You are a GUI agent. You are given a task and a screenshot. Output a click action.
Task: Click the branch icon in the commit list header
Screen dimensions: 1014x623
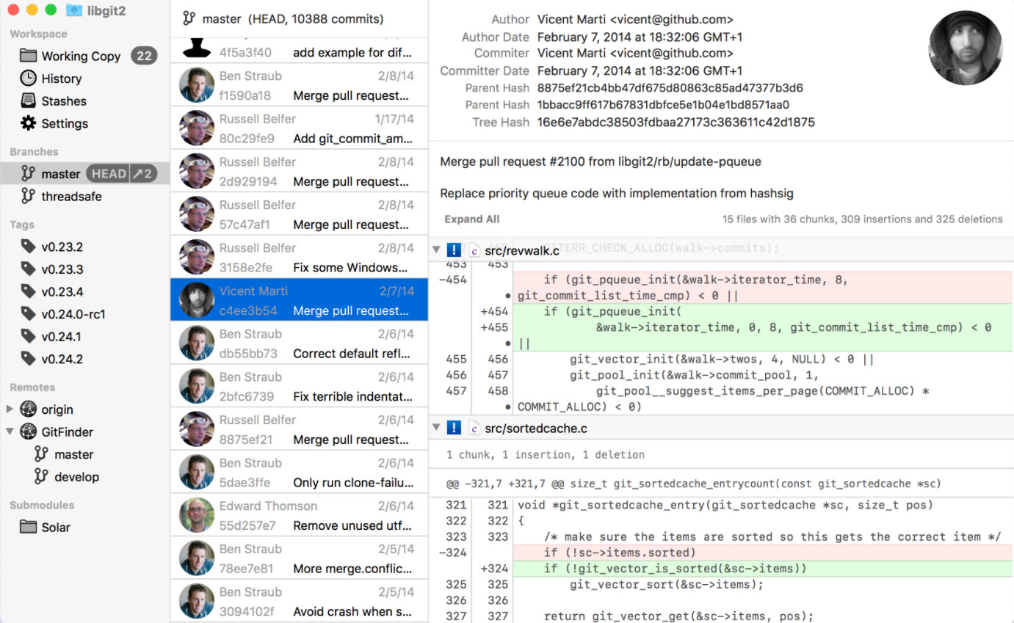point(189,18)
